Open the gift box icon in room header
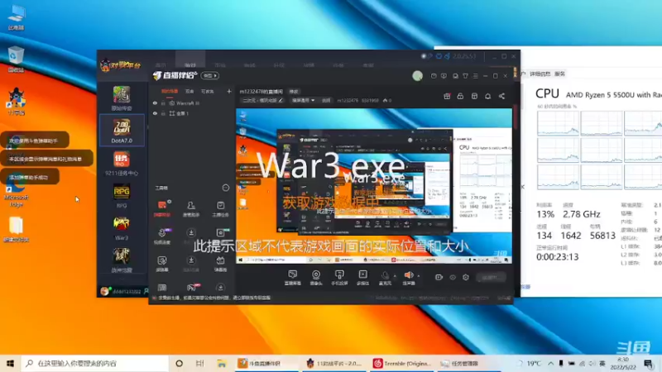 coord(447,96)
